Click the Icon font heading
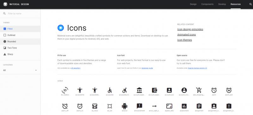The image size is (253, 115). coord(121,55)
